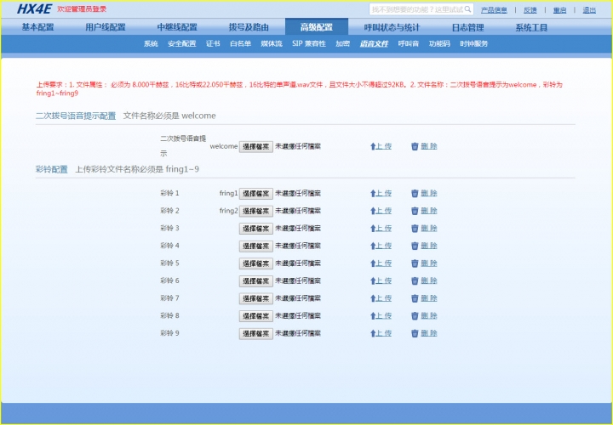
Task: Click the upload arrow icon for 彩铃 8
Action: point(373,316)
